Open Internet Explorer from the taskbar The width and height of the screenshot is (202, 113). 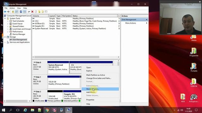pyautogui.click(x=25, y=110)
